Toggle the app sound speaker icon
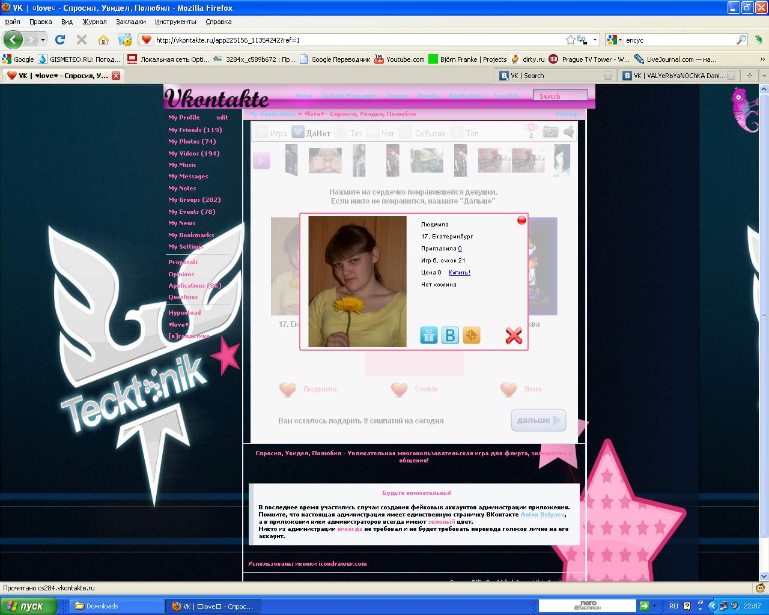 (568, 132)
